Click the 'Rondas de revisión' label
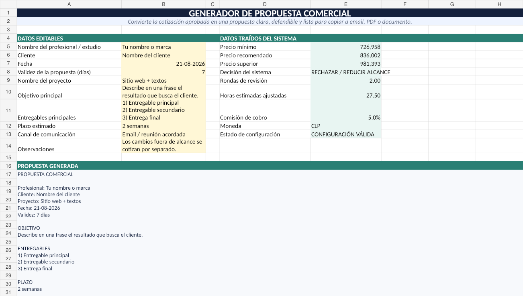 coord(244,81)
